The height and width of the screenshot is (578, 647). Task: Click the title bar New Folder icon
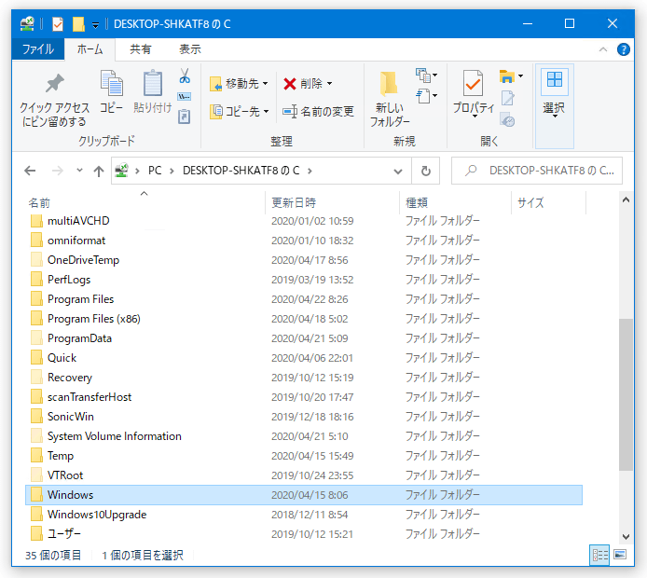point(78,24)
